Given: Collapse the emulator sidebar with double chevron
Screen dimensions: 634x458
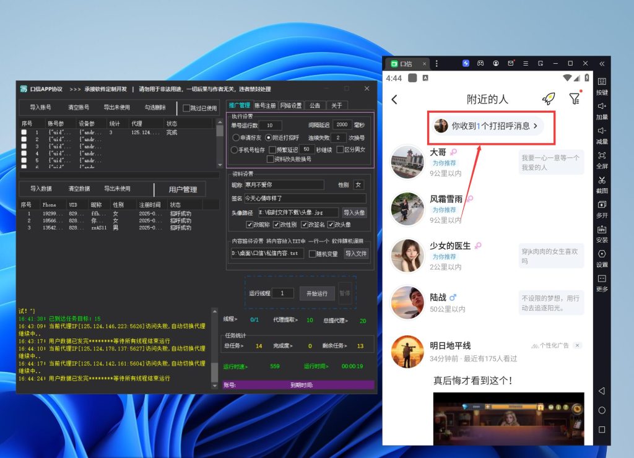Looking at the screenshot, I should (x=601, y=64).
